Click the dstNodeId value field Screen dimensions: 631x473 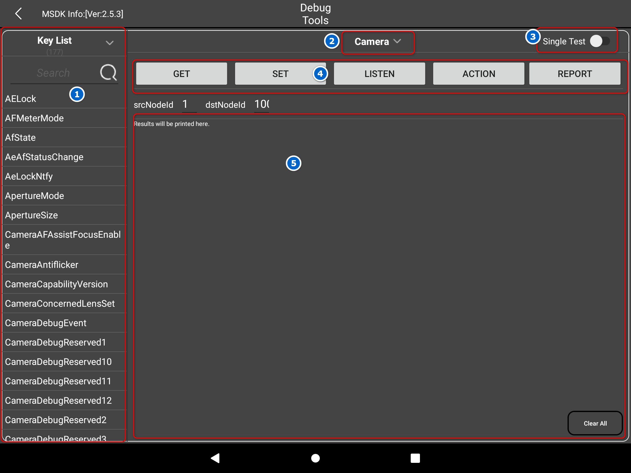tap(262, 104)
